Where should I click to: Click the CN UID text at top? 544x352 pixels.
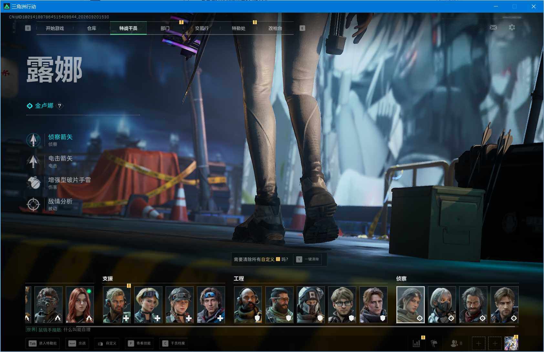(59, 17)
